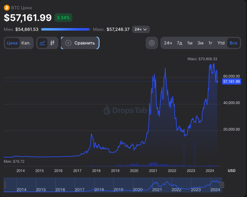The height and width of the screenshot is (197, 247).
Task: Switch to line chart view
Action: pyautogui.click(x=42, y=43)
